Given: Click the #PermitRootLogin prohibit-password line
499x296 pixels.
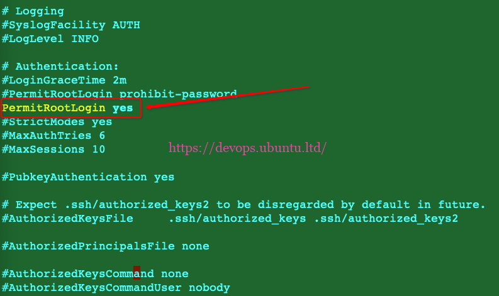Looking at the screenshot, I should click(x=120, y=94).
